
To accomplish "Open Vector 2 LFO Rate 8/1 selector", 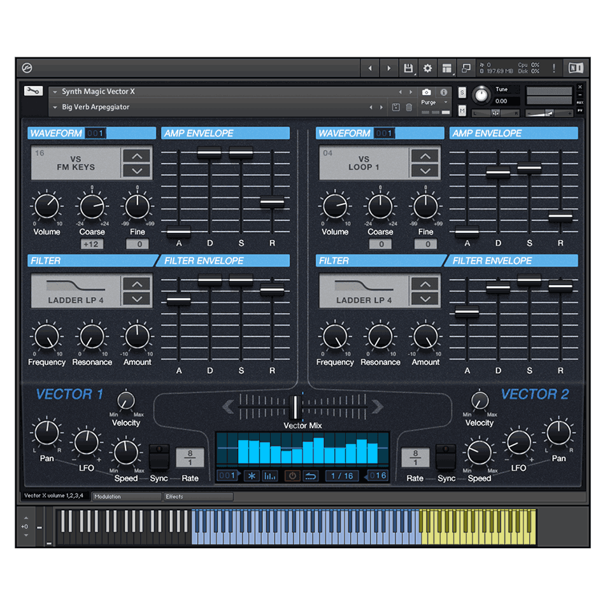I will 415,457.
